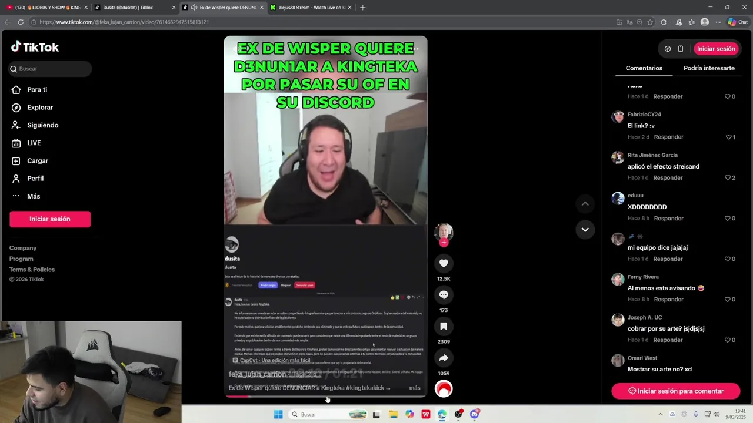Open the spinning sound disc icon

444,389
